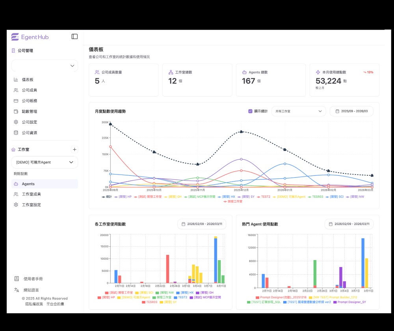Open the 所有工作室 dropdown
Image resolution: width=394 pixels, height=331 pixels.
tap(299, 111)
